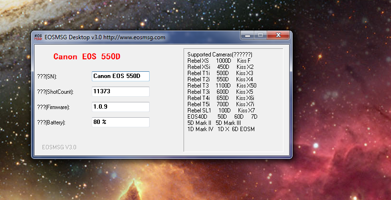Screen dimensions: 391x200
Task: Click the Rebel XS 1000D Kiss F row
Action: coord(219,61)
